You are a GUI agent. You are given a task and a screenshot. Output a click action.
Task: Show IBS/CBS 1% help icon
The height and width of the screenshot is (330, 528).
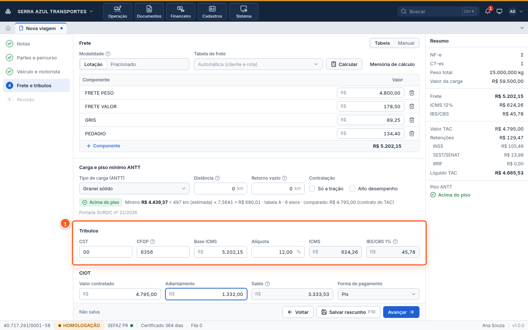395,242
